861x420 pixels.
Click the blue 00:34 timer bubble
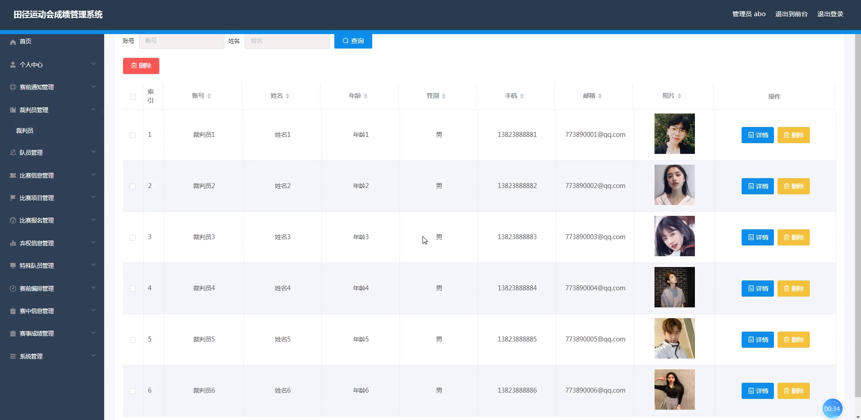[x=832, y=409]
